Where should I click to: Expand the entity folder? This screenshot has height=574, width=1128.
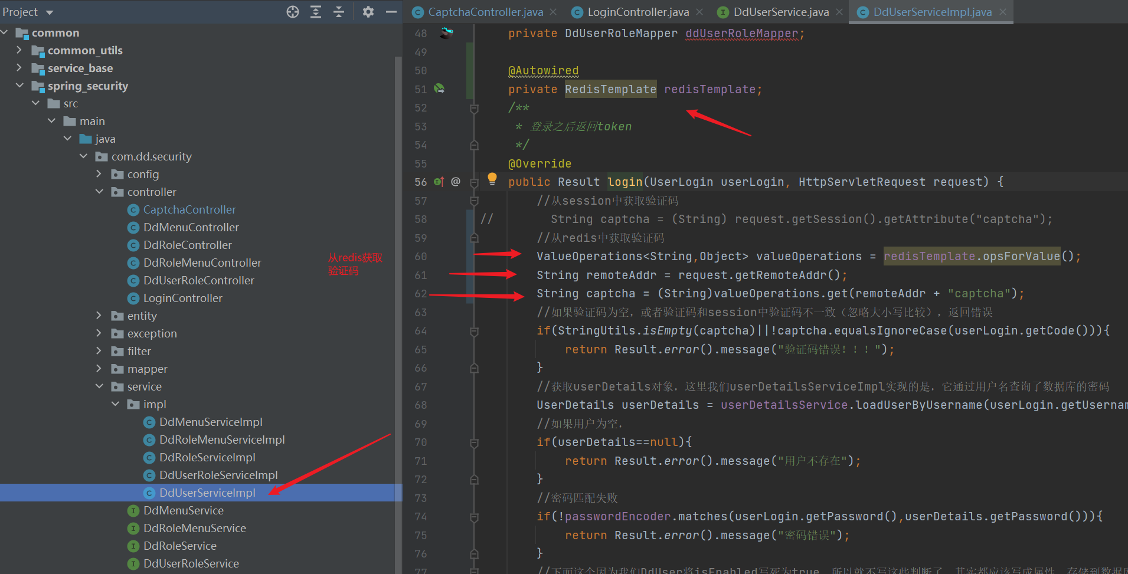point(99,316)
